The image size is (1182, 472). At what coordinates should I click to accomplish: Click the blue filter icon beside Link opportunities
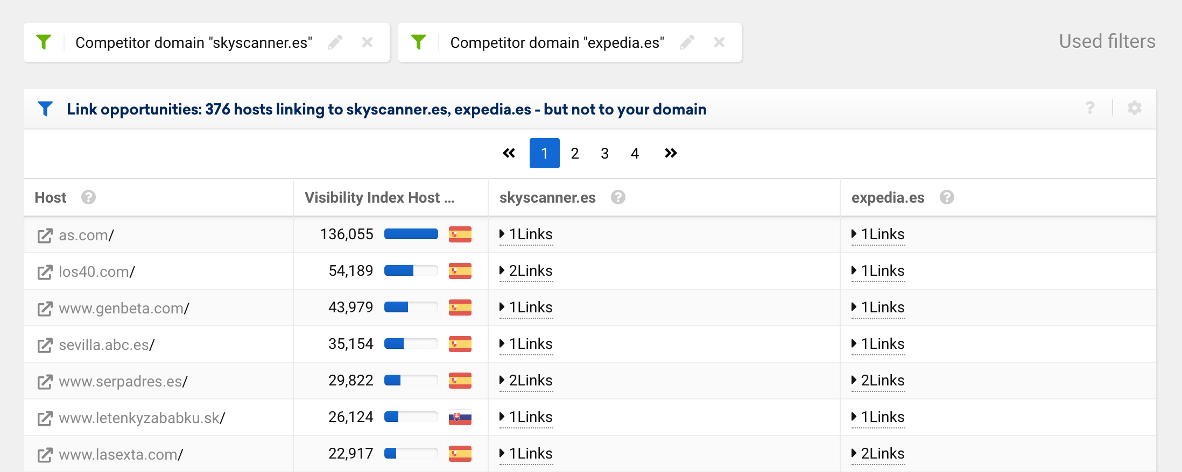pos(45,109)
